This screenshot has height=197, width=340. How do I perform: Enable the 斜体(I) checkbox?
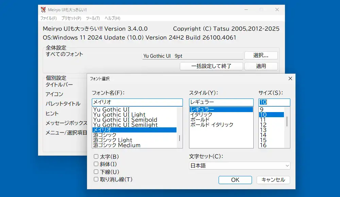[96, 164]
